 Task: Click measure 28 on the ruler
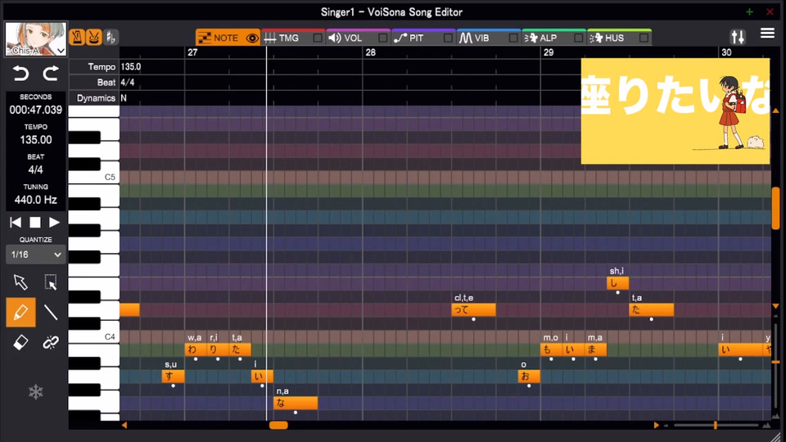point(370,52)
